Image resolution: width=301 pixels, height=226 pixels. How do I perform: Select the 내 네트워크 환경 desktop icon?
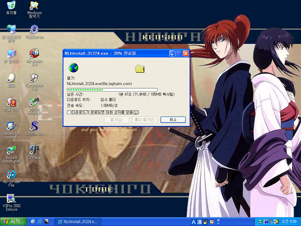pyautogui.click(x=11, y=34)
